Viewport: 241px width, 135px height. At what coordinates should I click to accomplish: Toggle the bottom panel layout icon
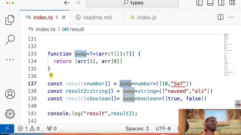click(210, 3)
